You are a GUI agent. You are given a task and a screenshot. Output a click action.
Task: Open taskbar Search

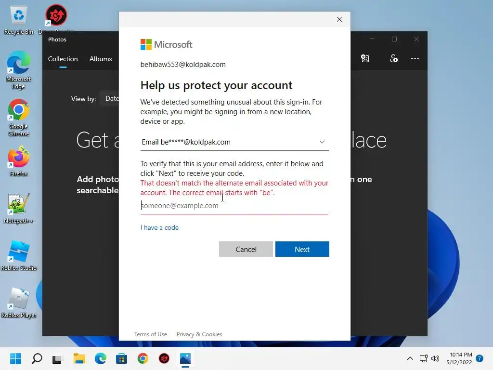37,358
